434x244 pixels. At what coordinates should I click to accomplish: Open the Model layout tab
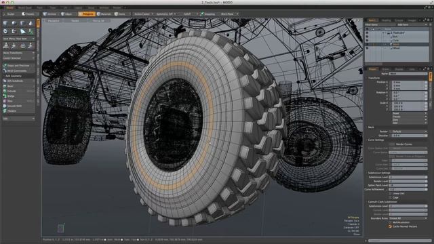[x=9, y=7]
